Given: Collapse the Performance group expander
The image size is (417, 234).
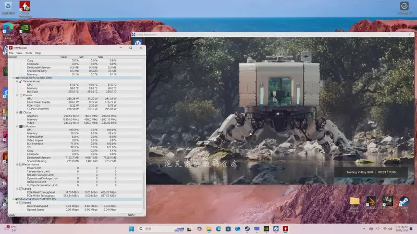Looking at the screenshot, I should pos(17,164).
